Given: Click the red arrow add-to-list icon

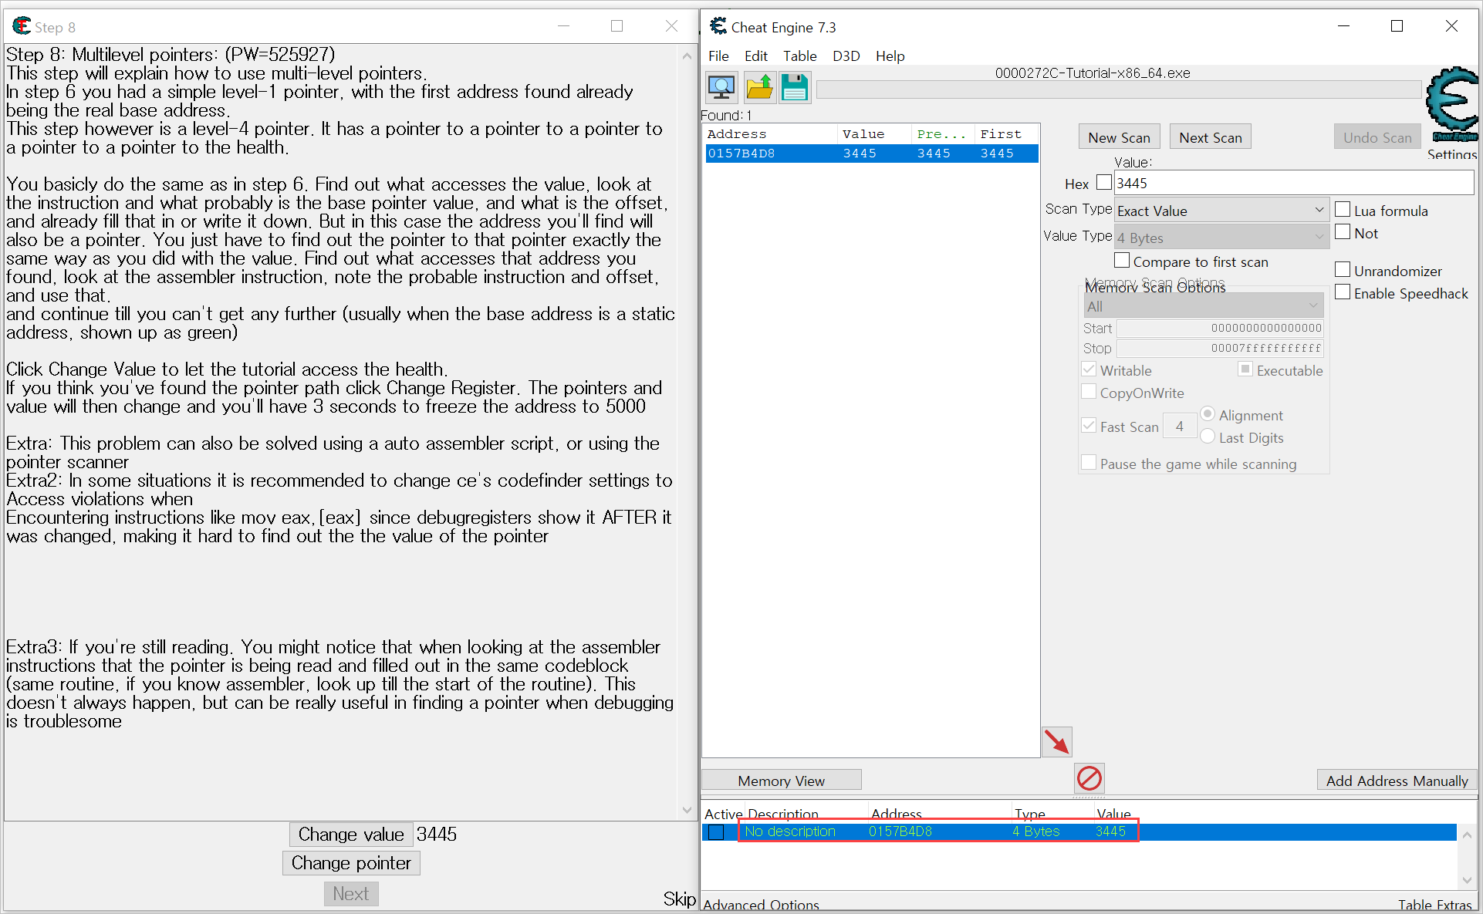Looking at the screenshot, I should click(x=1056, y=742).
